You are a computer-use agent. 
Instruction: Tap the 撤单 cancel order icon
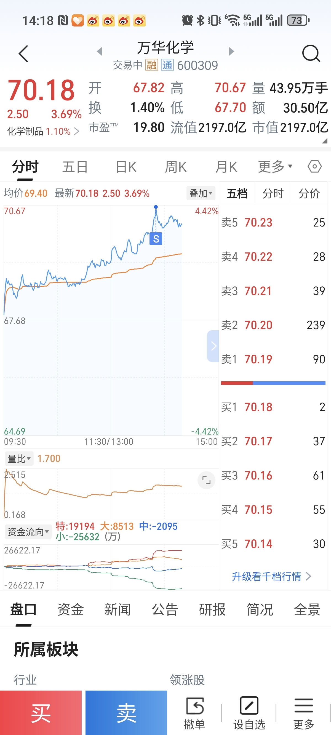[195, 713]
